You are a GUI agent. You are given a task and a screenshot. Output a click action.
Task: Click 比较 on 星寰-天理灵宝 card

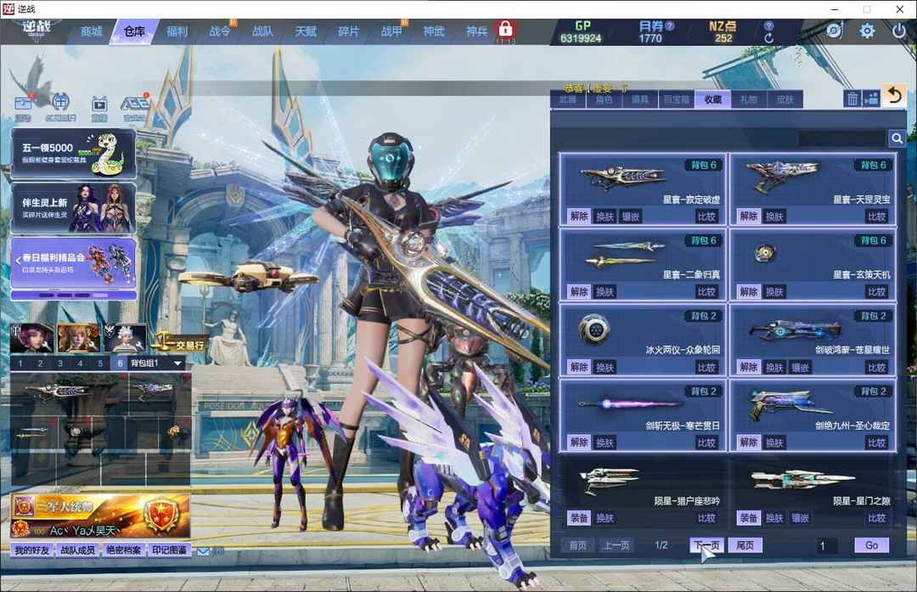tap(876, 217)
